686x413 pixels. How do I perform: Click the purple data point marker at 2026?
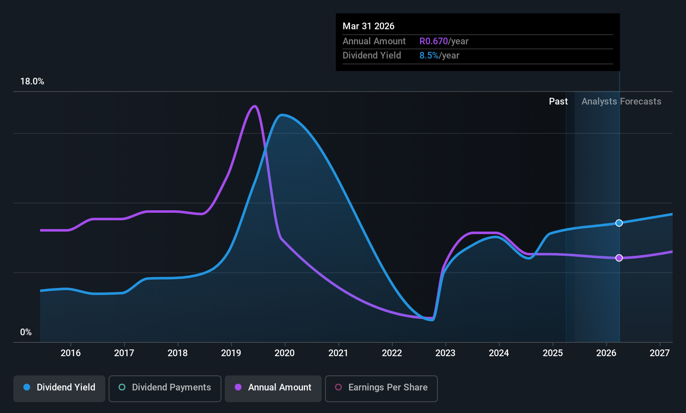[619, 258]
